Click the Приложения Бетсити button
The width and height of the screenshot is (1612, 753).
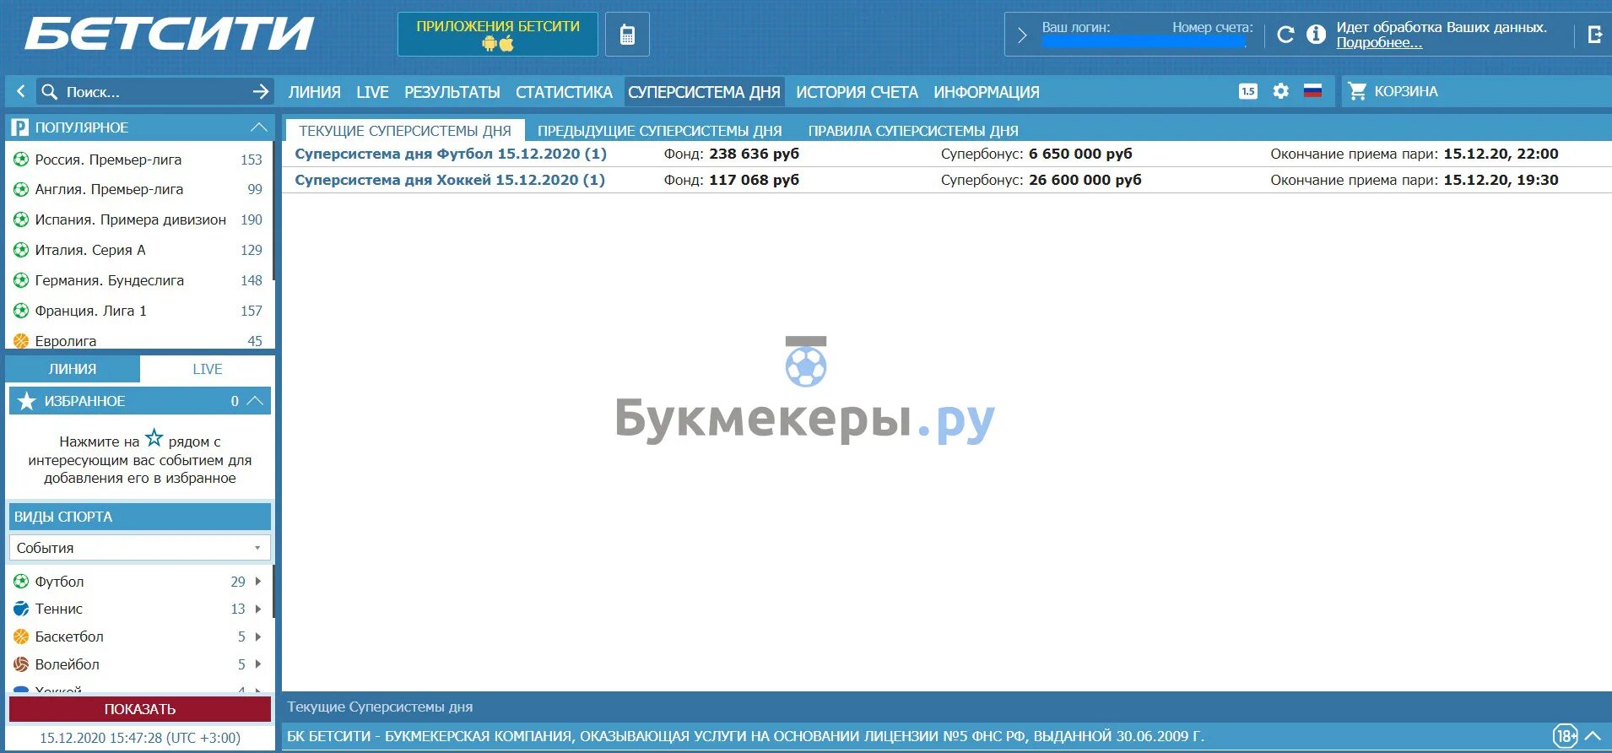pos(498,35)
